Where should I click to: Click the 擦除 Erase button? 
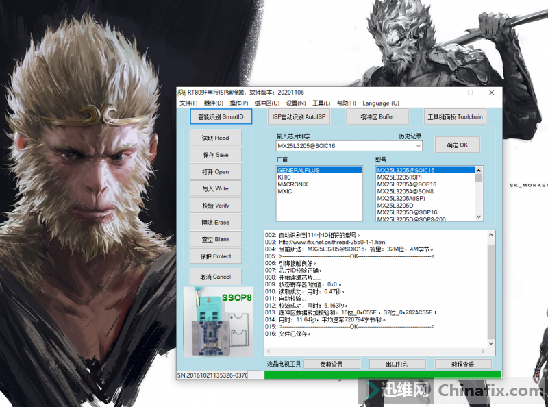coord(216,223)
